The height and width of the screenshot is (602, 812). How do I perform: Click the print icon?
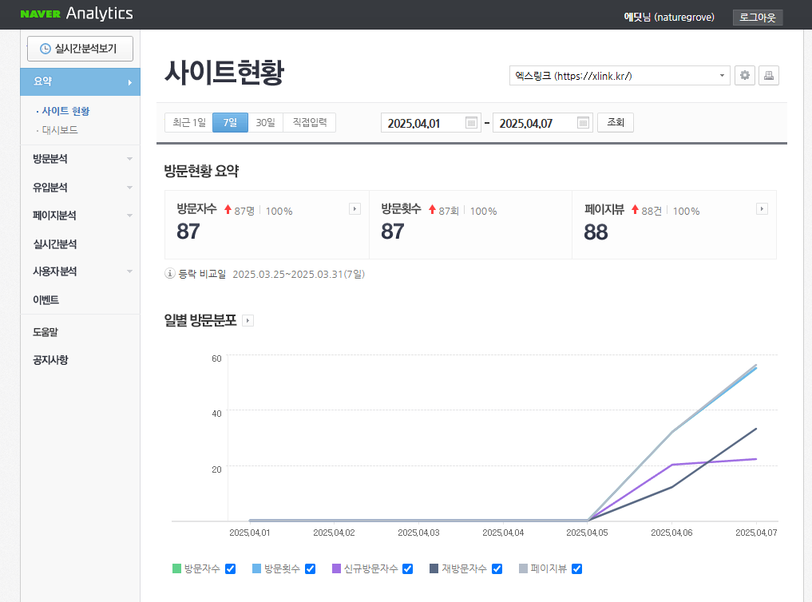768,76
